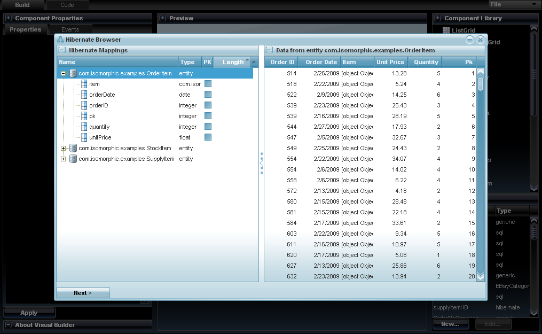Expand the Component Properties panel header
The height and width of the screenshot is (334, 542).
(9, 18)
